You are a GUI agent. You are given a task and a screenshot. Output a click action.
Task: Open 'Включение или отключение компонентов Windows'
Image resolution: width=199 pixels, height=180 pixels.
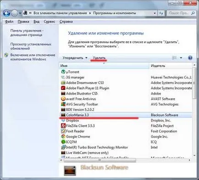33,57
